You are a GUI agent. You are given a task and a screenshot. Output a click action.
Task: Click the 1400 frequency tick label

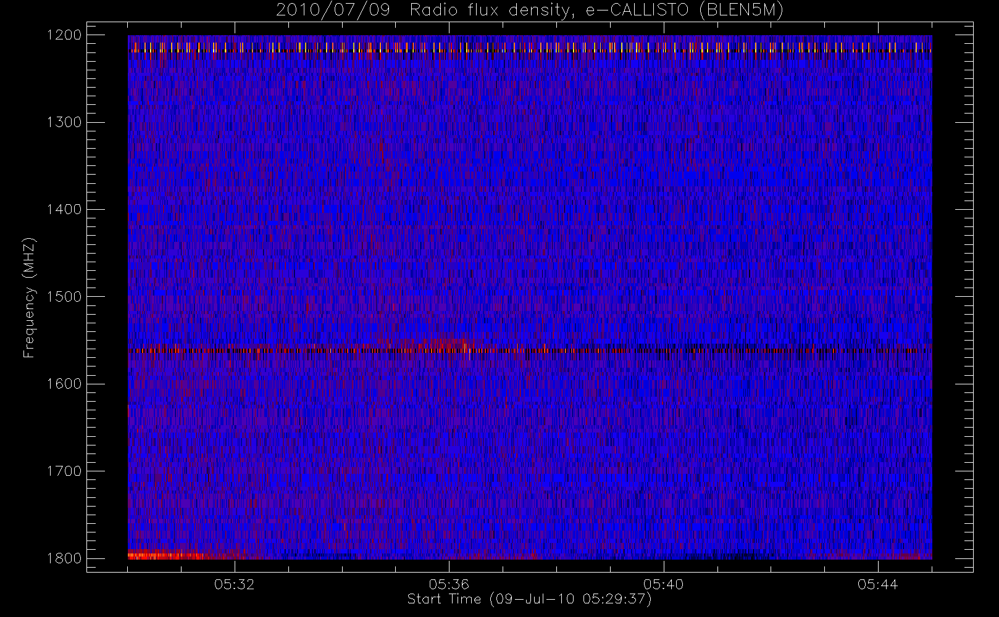[x=65, y=209]
